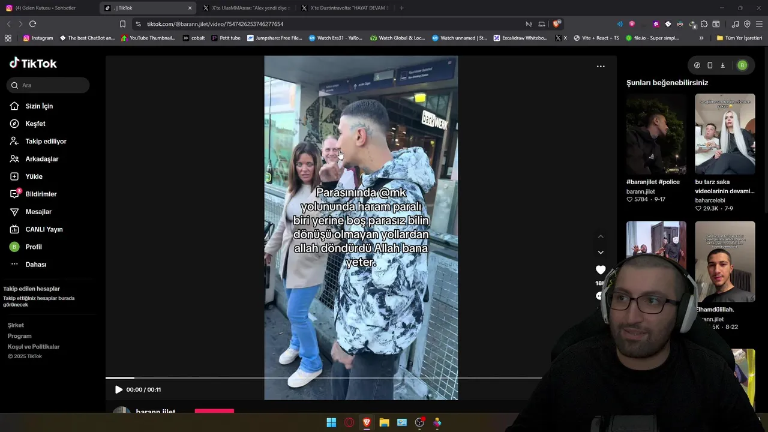Close the TikTok browser tab

(x=190, y=8)
